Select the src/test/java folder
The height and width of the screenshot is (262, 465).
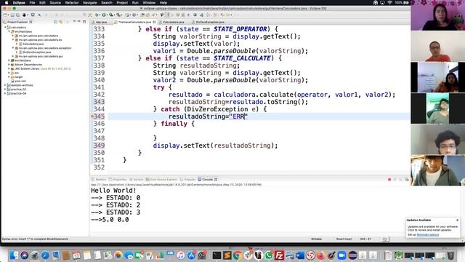pyautogui.click(x=23, y=60)
